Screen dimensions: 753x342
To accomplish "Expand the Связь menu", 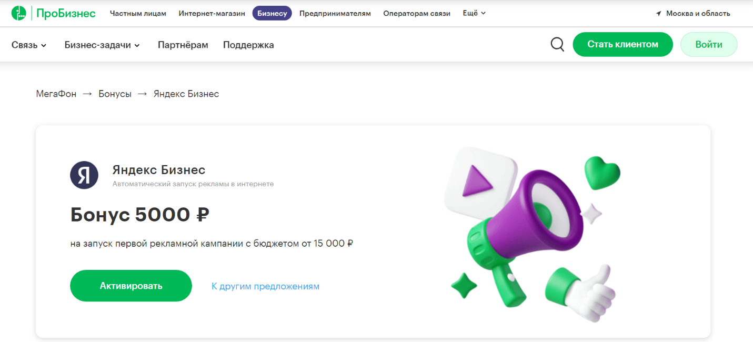I will point(29,45).
